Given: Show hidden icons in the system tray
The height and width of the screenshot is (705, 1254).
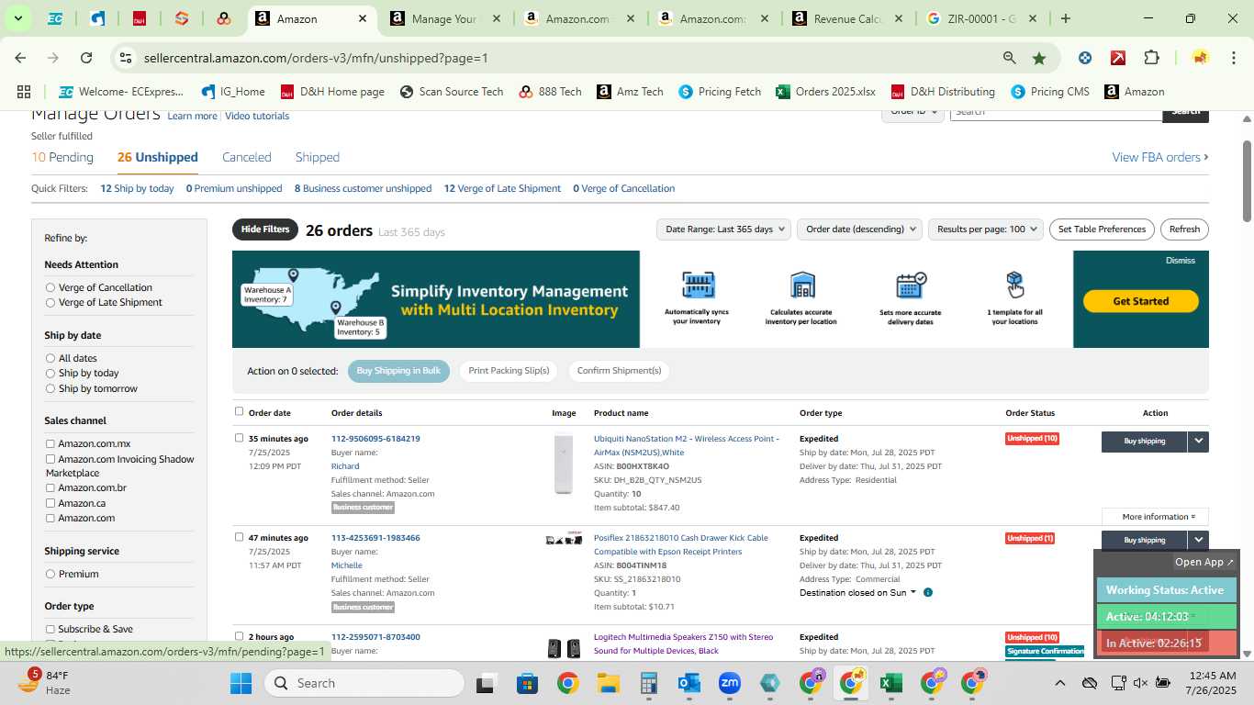Looking at the screenshot, I should pos(1059,683).
